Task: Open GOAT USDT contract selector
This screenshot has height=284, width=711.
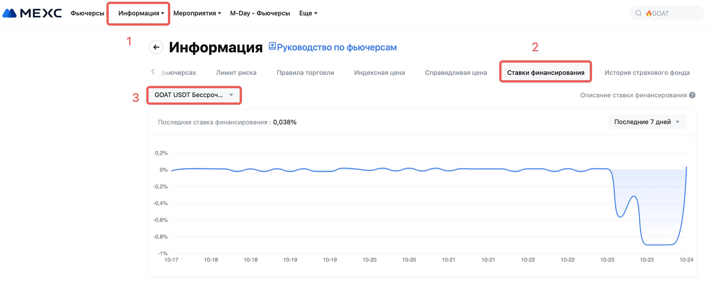Action: tap(194, 95)
